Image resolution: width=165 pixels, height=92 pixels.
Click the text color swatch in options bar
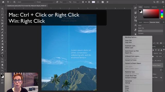click(x=93, y=2)
